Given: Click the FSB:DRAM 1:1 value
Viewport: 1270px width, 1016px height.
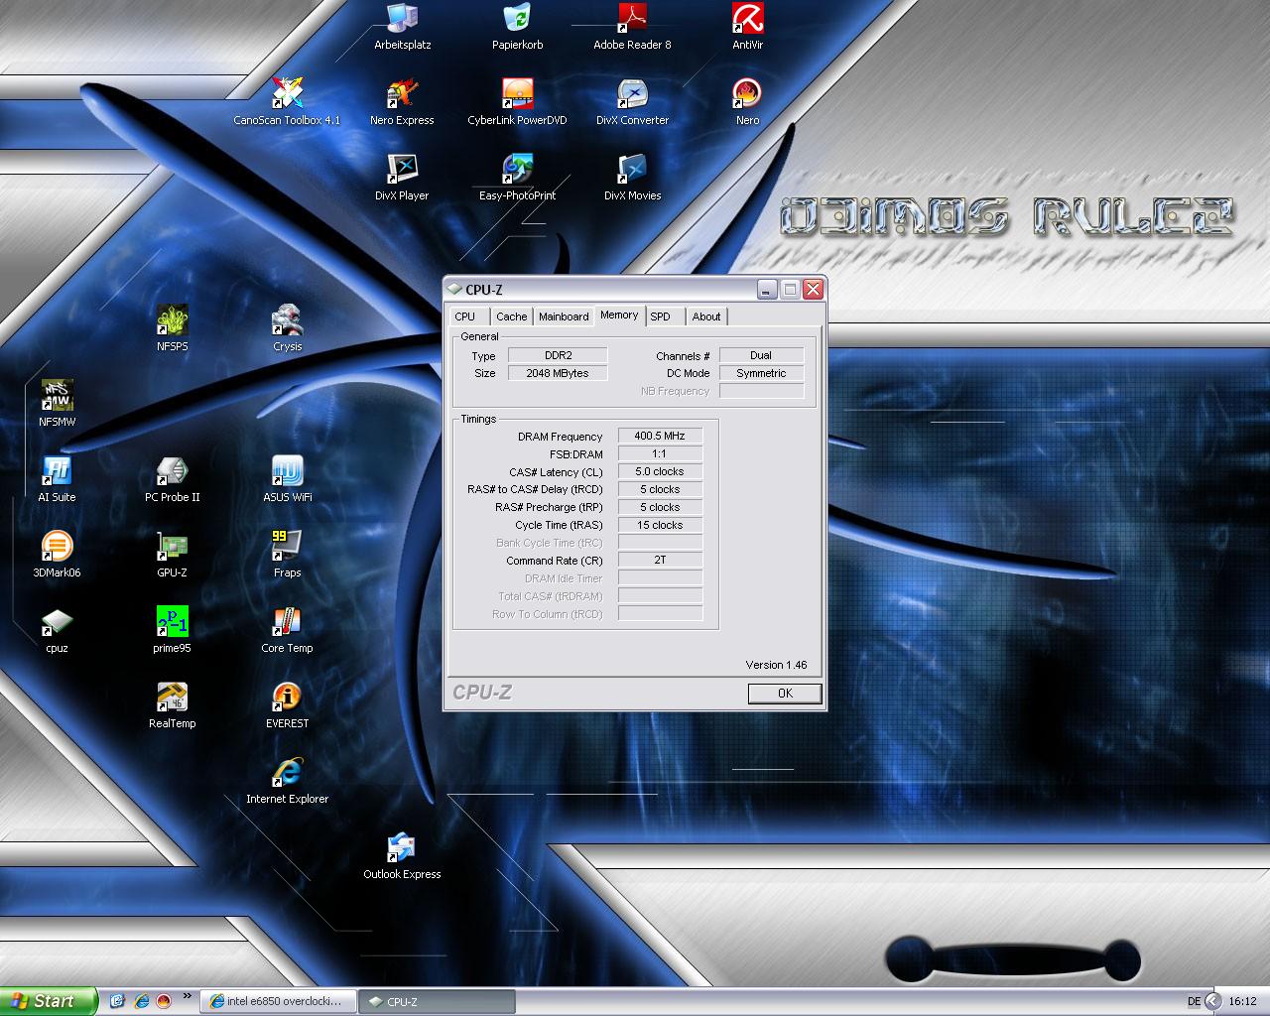Looking at the screenshot, I should click(x=660, y=453).
